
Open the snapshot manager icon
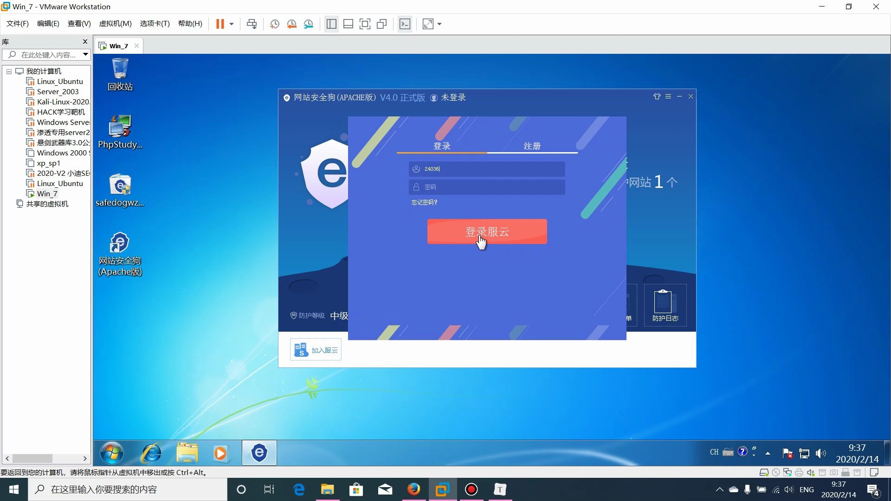(308, 24)
